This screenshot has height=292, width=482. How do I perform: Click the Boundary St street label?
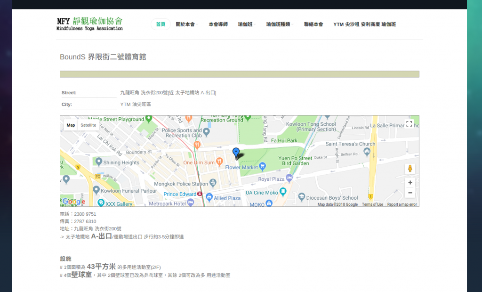(x=139, y=152)
